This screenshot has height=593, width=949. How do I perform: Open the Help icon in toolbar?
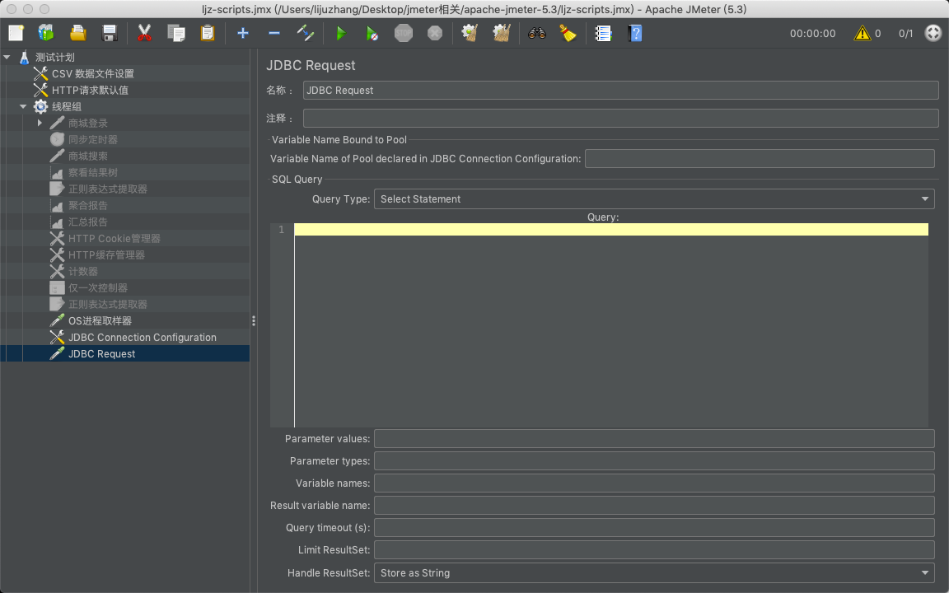(x=635, y=33)
